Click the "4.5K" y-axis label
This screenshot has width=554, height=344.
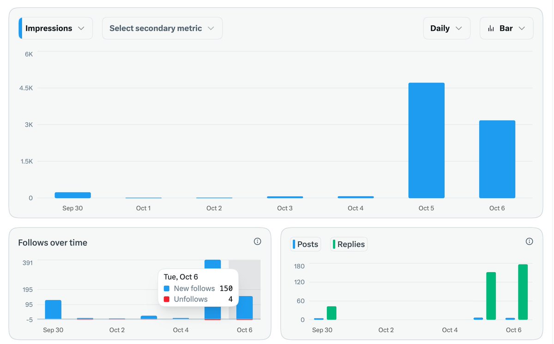click(x=26, y=88)
